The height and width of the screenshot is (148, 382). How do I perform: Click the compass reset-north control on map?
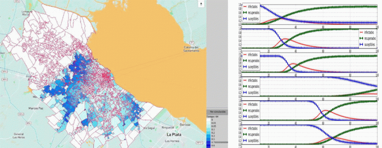(x=201, y=4)
